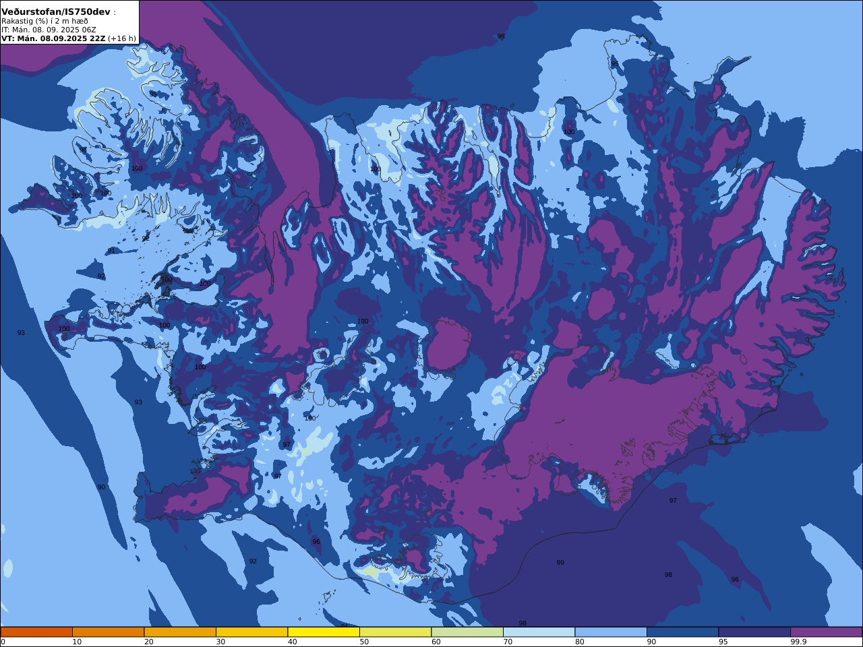Click the "30" tick label on the legend

tap(220, 642)
